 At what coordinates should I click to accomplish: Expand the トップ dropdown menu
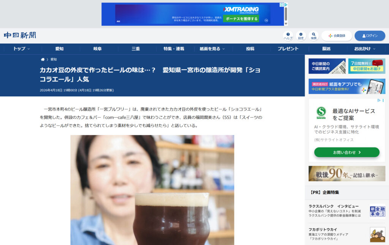[21, 49]
